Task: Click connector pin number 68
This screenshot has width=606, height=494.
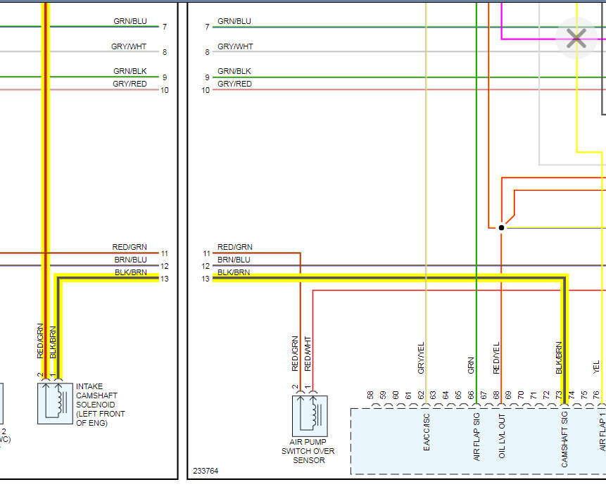Action: pyautogui.click(x=496, y=395)
